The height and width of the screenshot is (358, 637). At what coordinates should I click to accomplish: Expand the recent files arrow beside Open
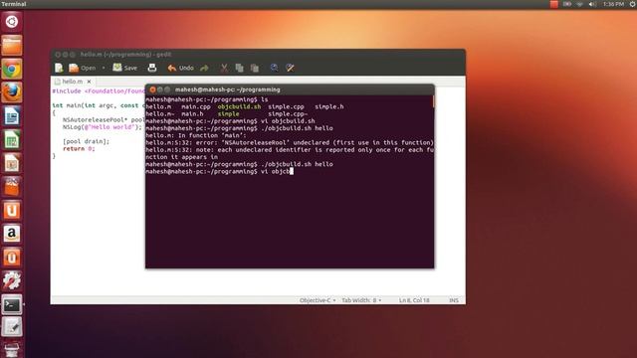(x=104, y=68)
